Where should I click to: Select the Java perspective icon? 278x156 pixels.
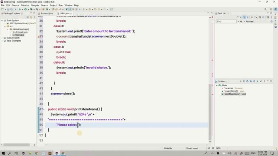[x=276, y=9]
